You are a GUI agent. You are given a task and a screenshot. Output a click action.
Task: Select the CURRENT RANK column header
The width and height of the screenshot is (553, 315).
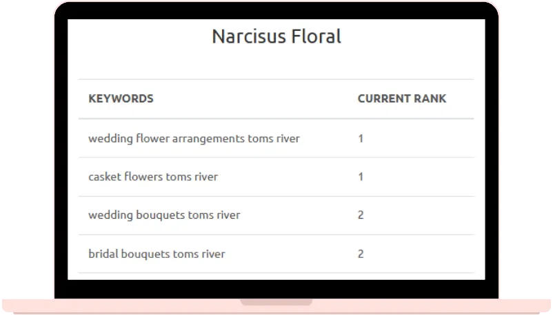pos(402,98)
